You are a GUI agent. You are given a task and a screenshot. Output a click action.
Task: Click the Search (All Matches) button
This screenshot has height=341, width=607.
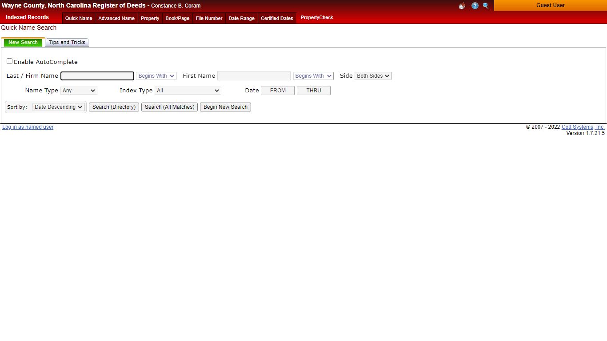coord(169,107)
